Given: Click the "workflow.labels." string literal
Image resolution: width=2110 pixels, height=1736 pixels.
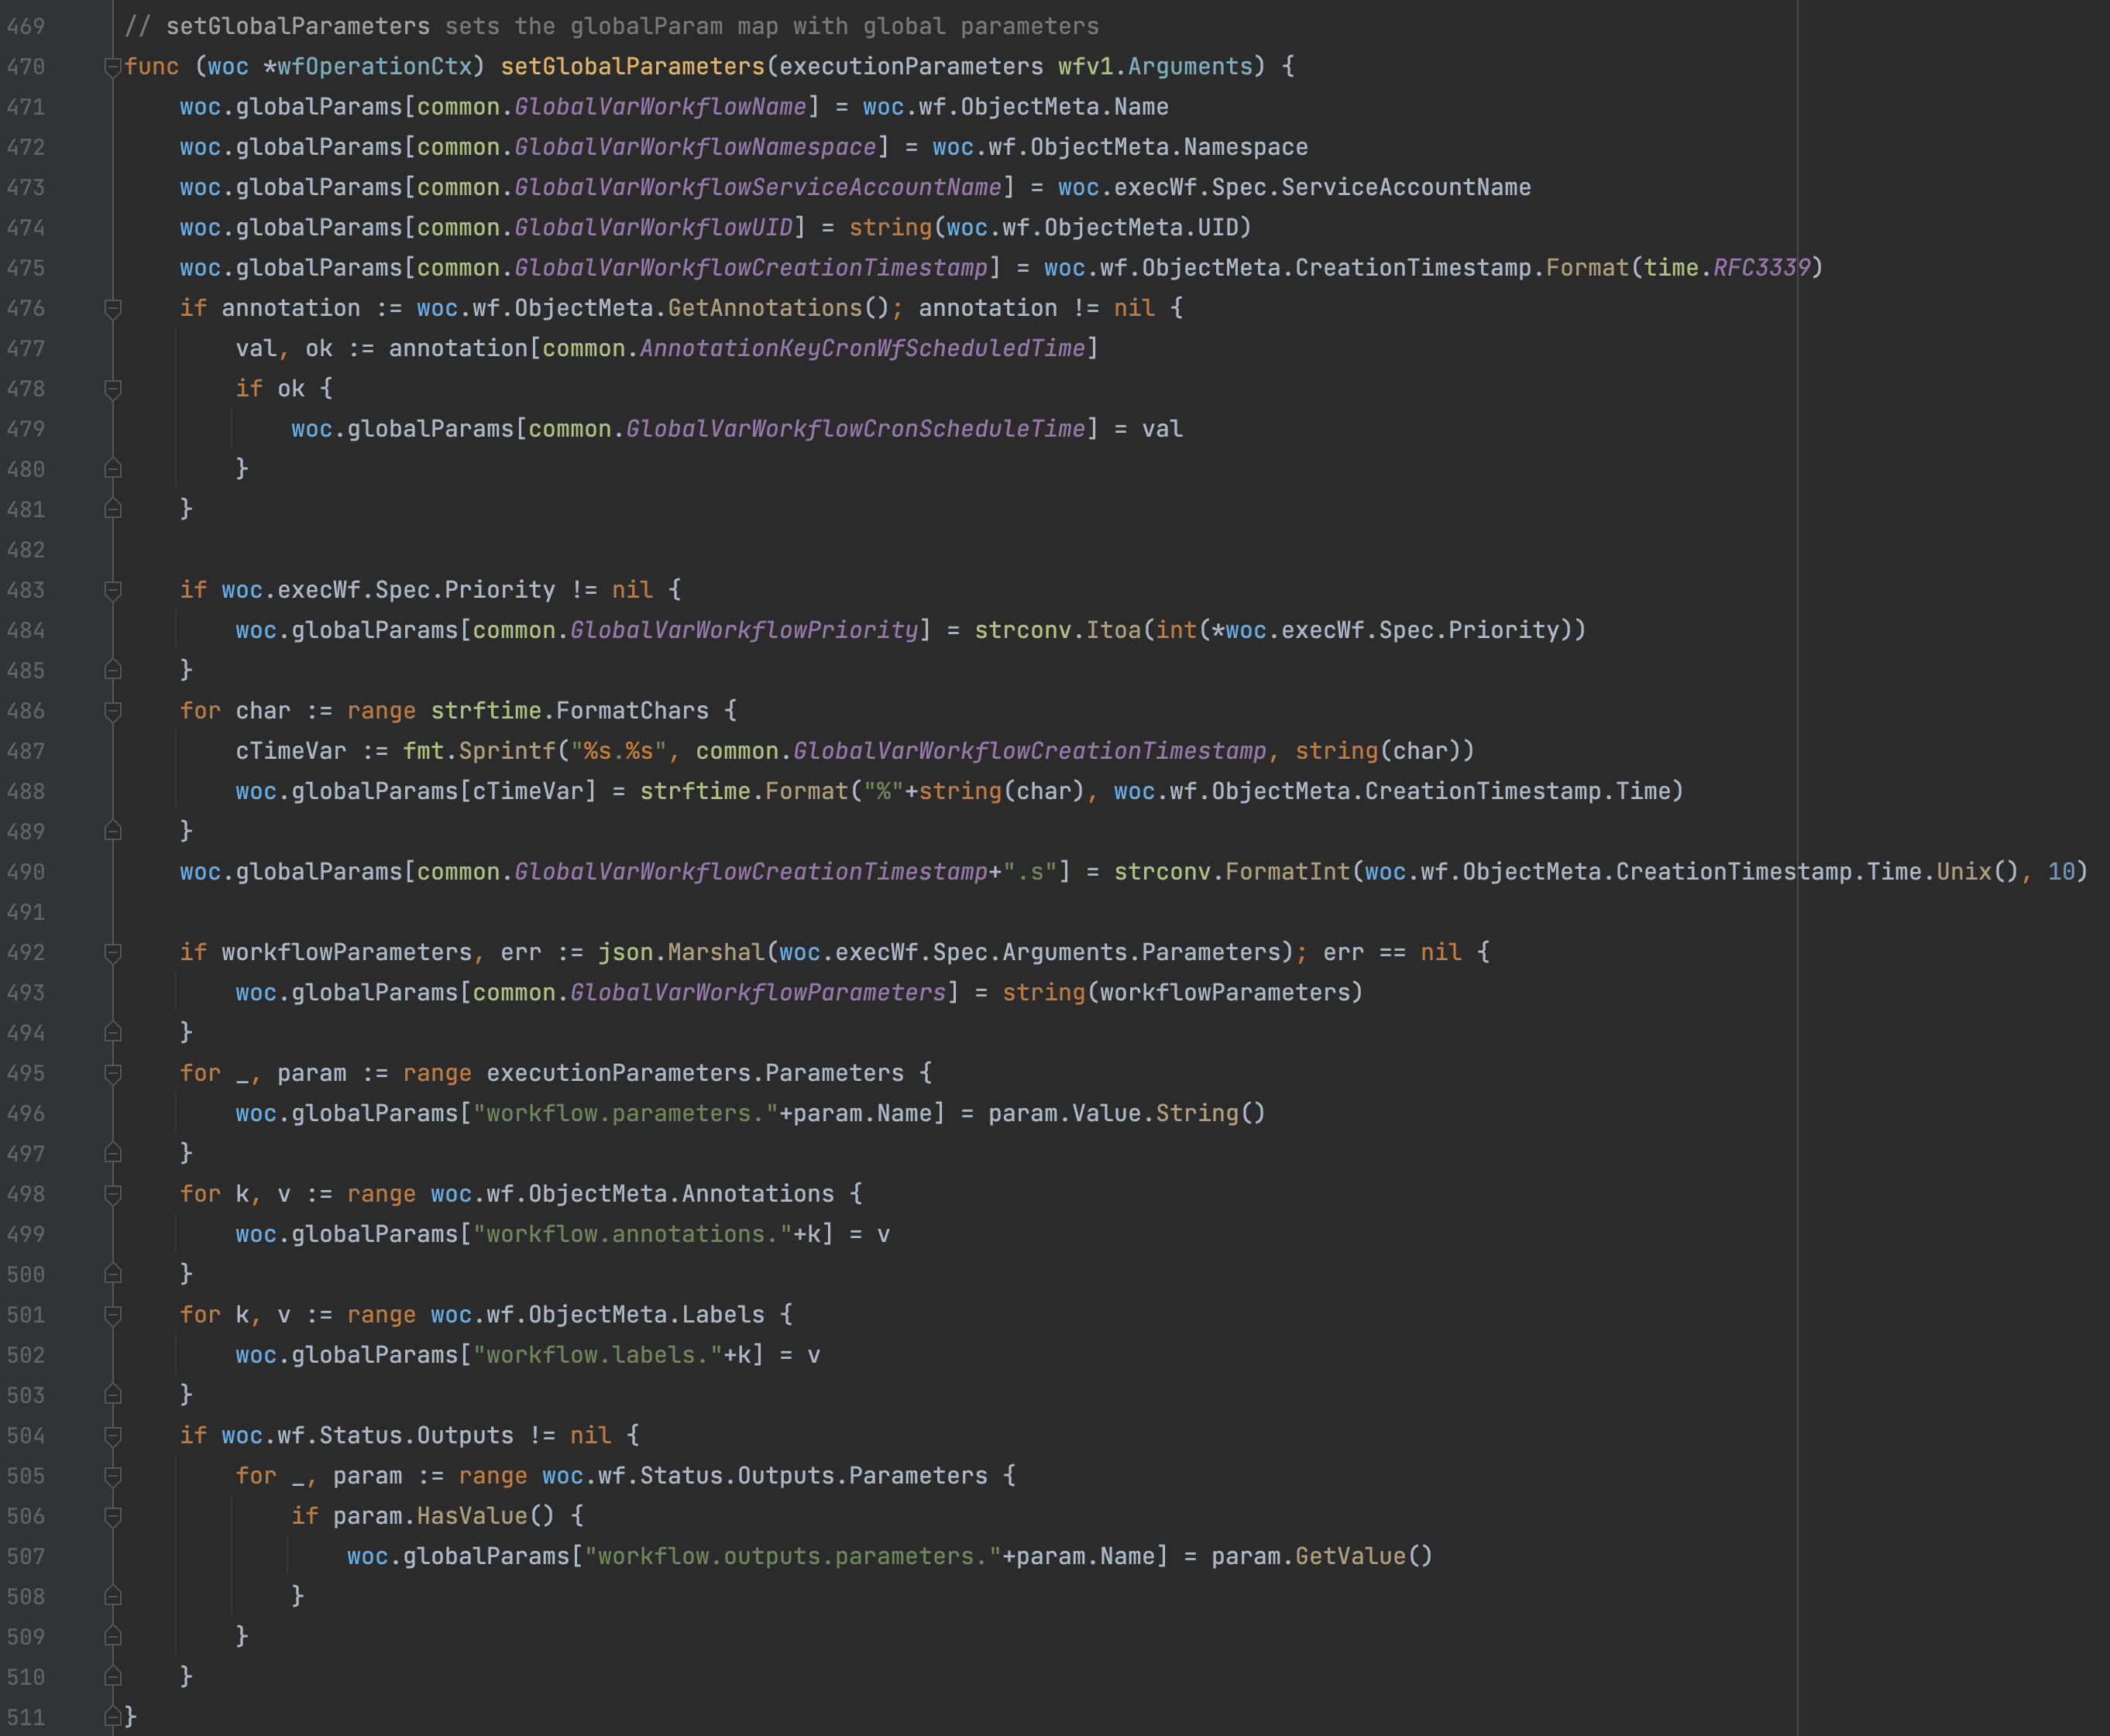Looking at the screenshot, I should (x=597, y=1355).
